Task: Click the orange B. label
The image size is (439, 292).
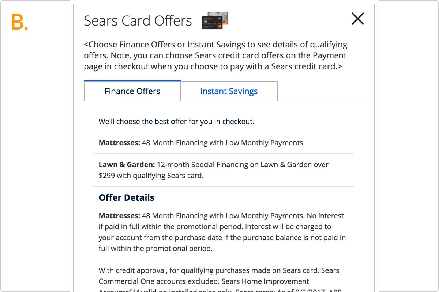Action: coord(20,23)
